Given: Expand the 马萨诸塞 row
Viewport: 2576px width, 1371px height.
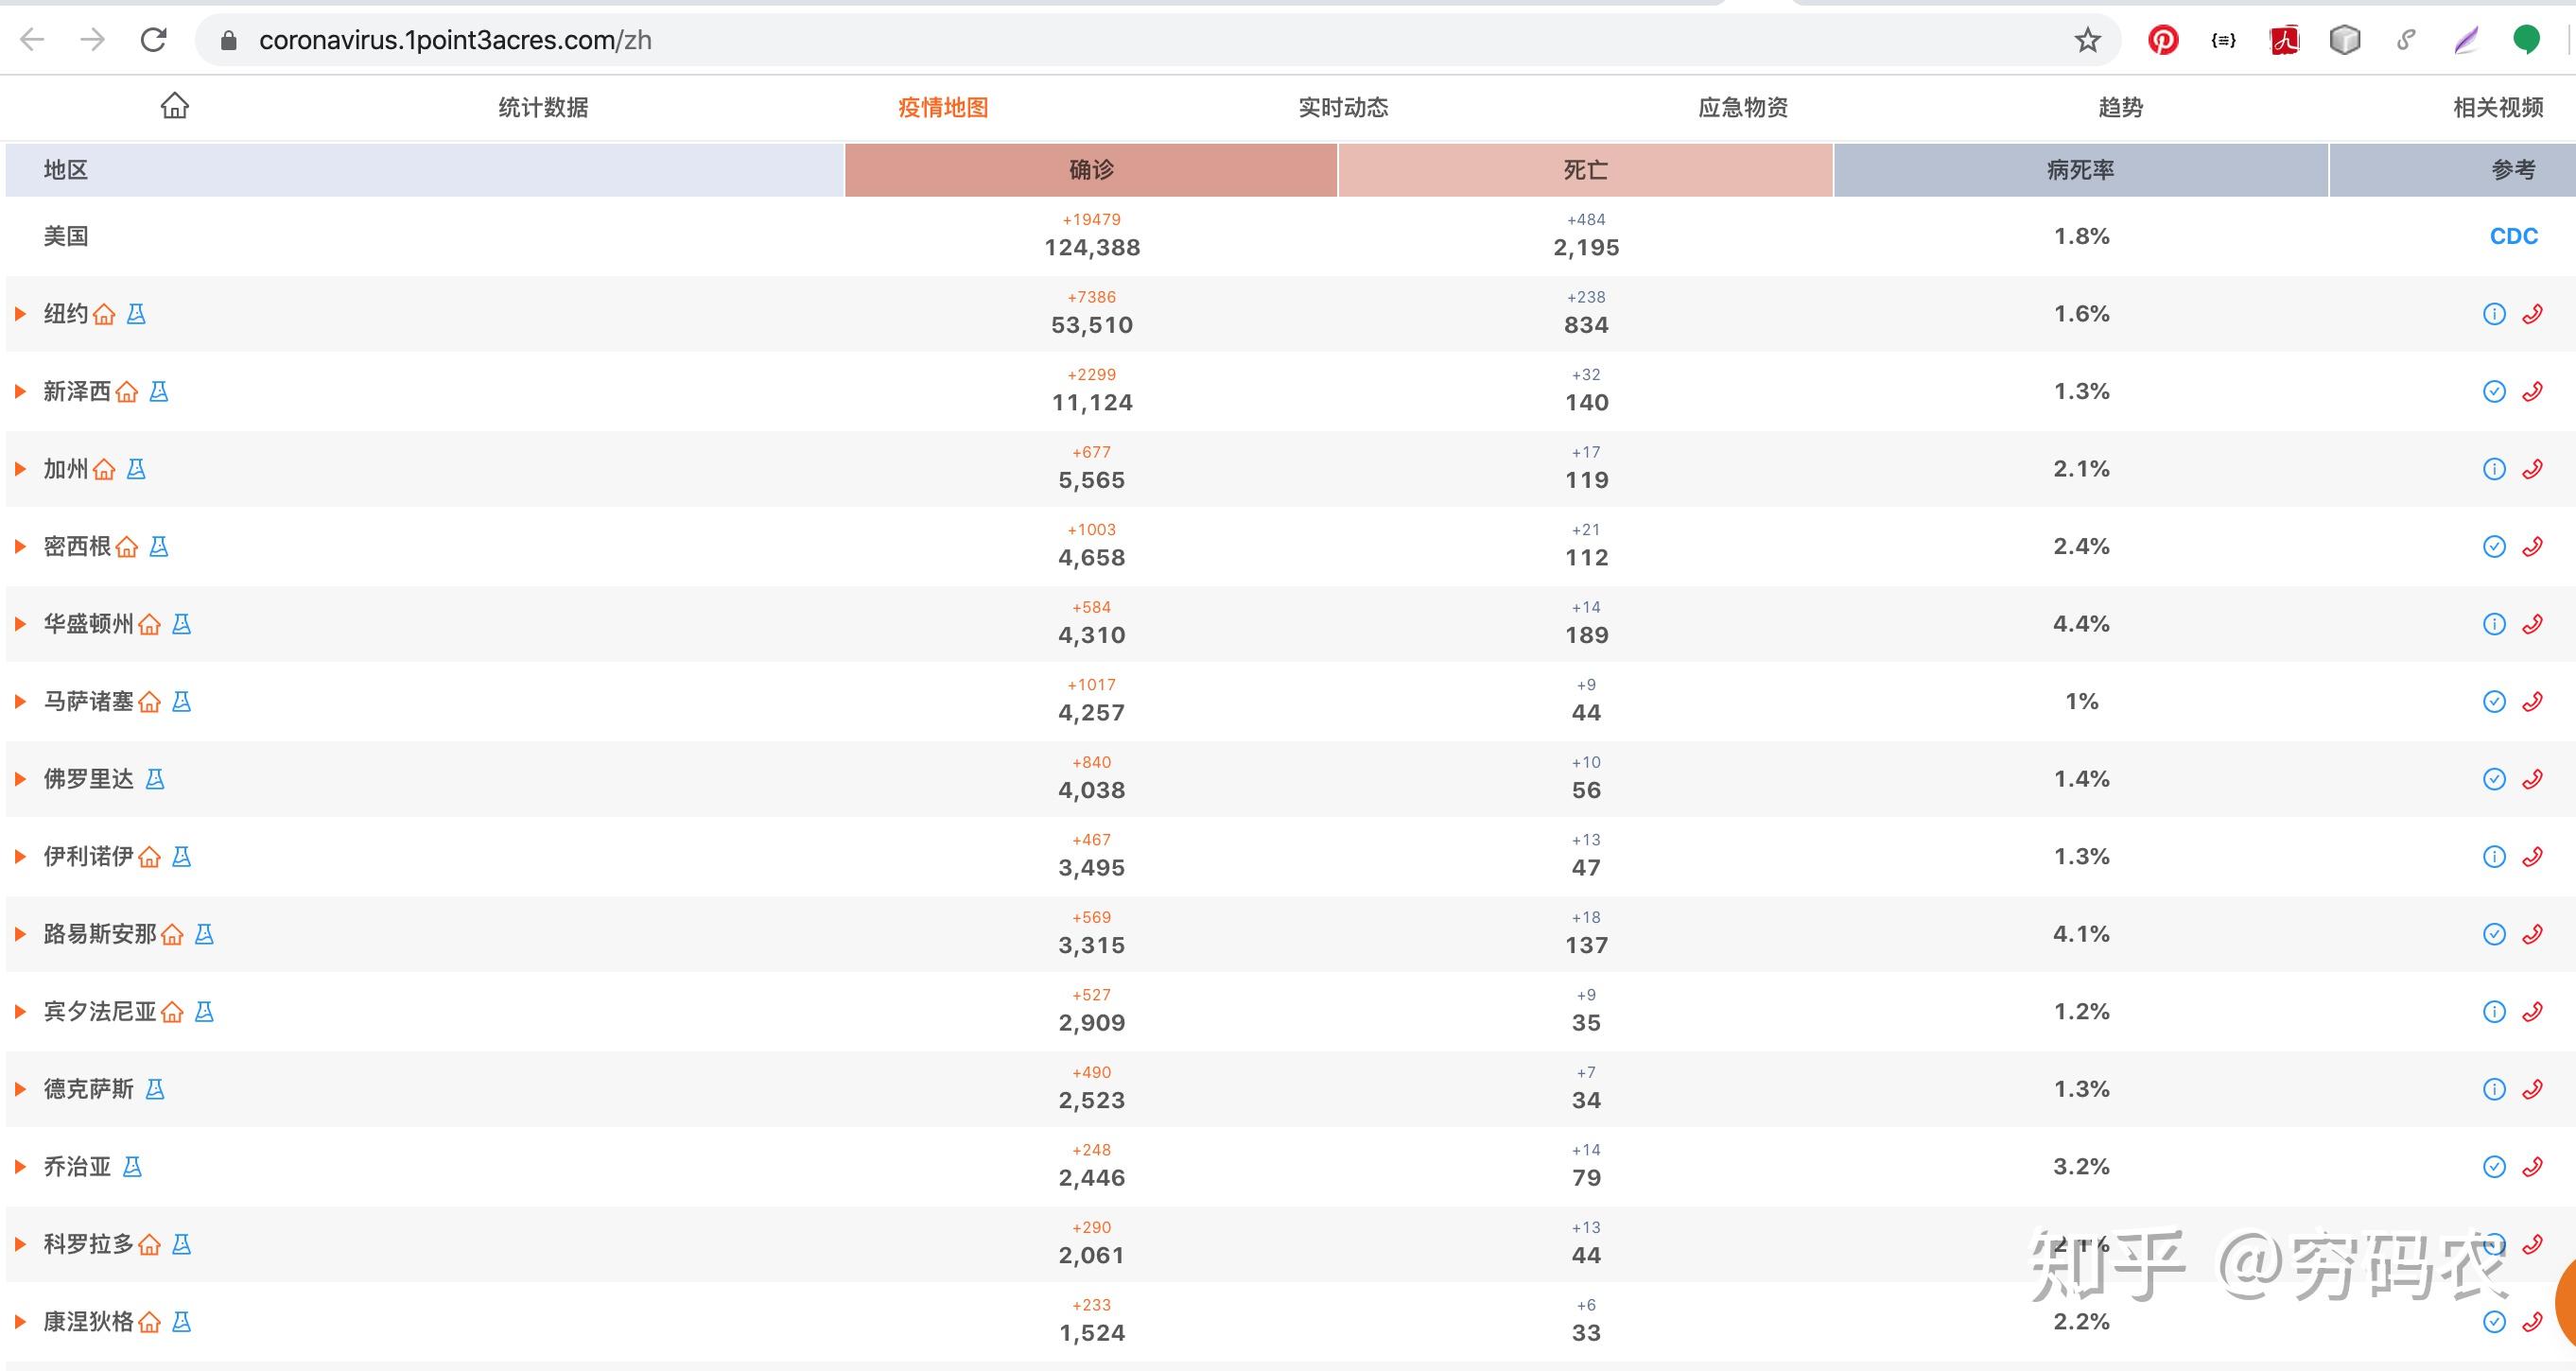Looking at the screenshot, I should coord(20,701).
